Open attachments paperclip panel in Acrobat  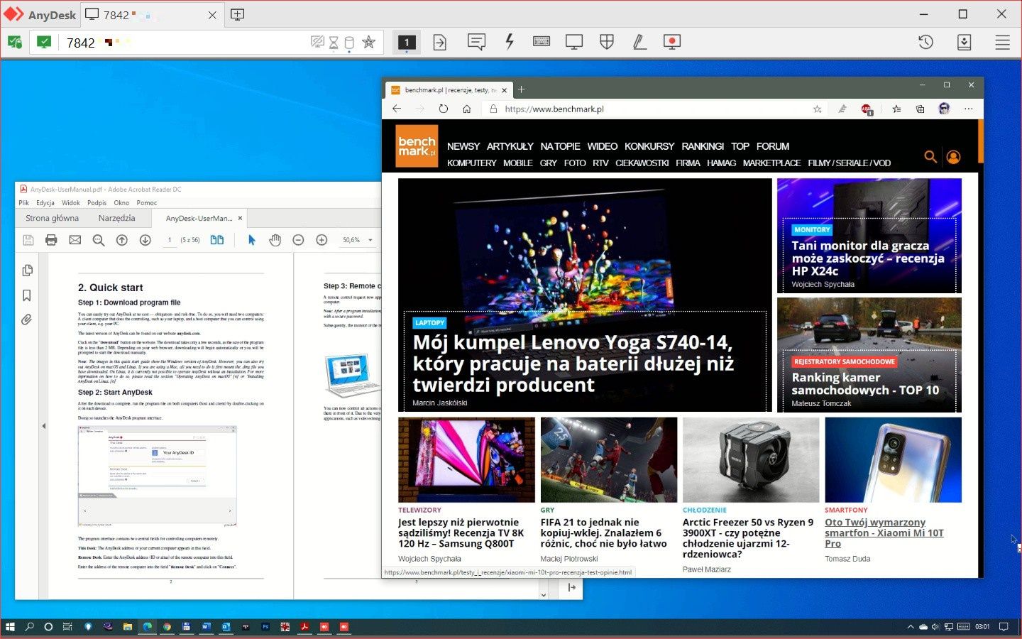pos(27,319)
